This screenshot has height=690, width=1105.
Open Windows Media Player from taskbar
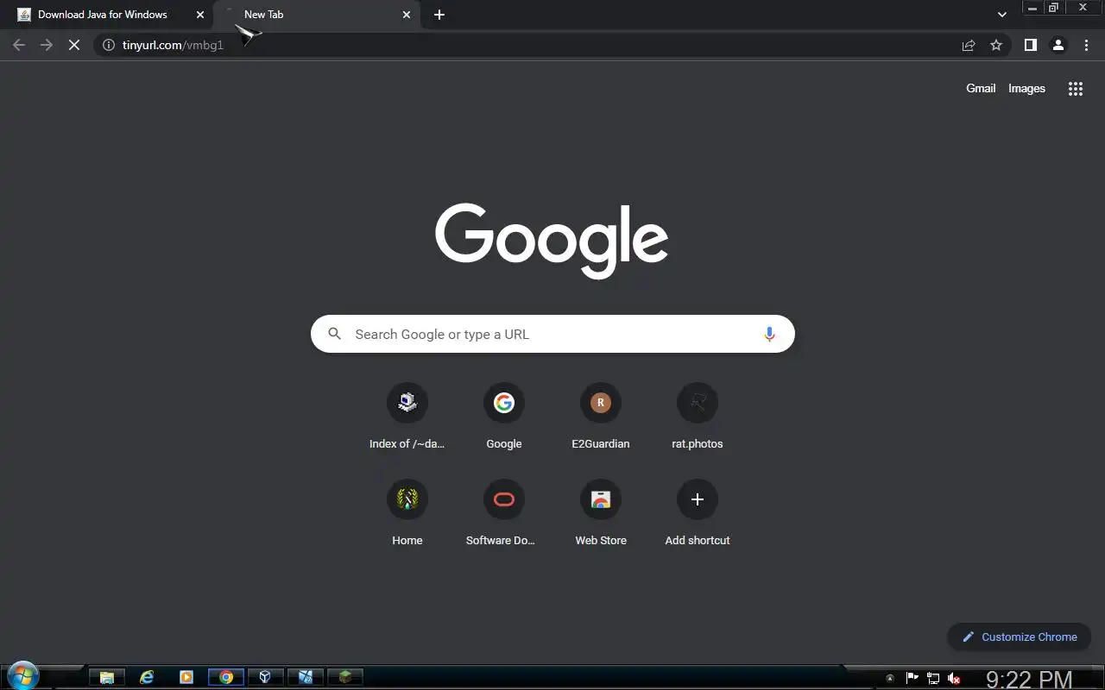tap(186, 677)
